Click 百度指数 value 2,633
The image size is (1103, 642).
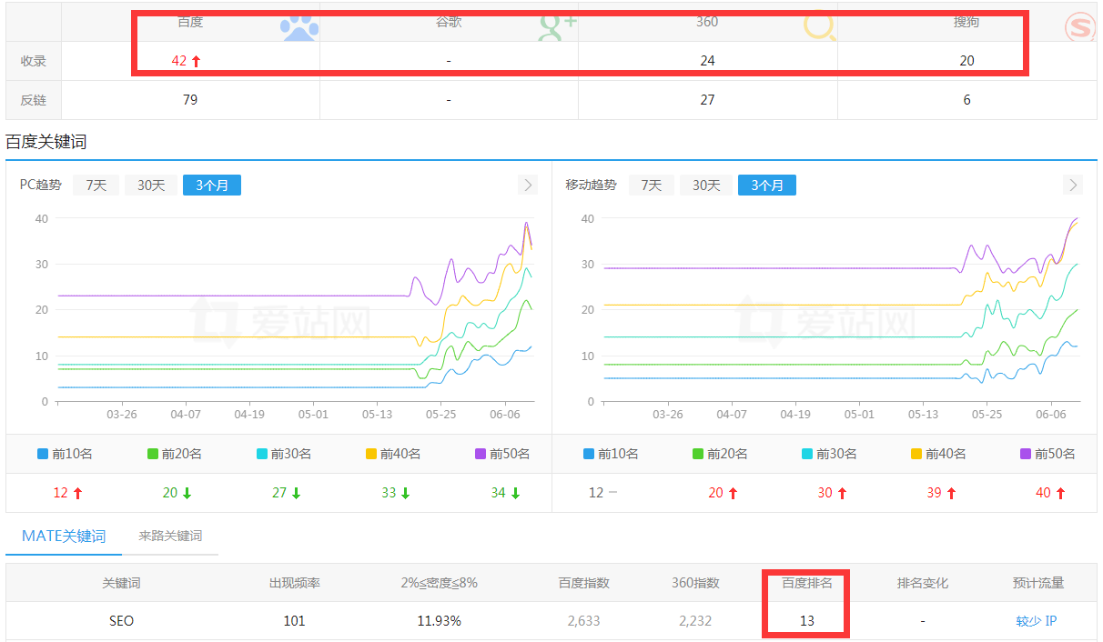pyautogui.click(x=582, y=621)
